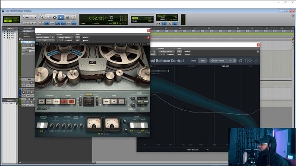Click Save on the Waves toolbar
296x166 pixels.
coord(144,44)
